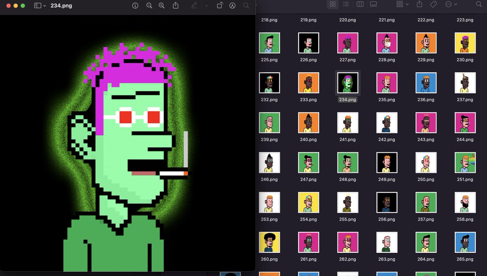This screenshot has height=276, width=487.
Task: Select thumbnail for 253.png
Action: pos(269,202)
